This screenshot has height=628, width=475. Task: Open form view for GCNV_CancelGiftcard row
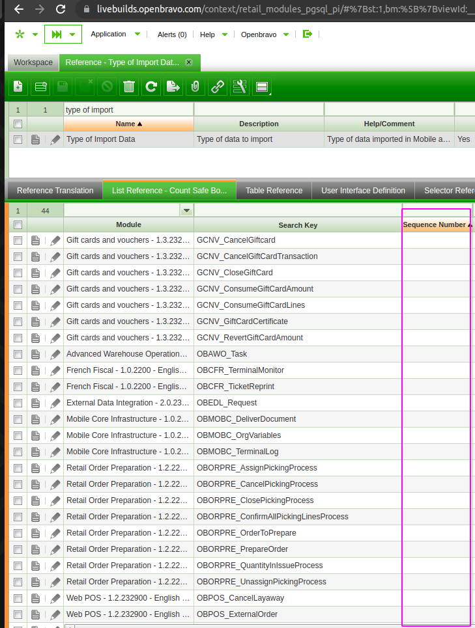point(36,240)
